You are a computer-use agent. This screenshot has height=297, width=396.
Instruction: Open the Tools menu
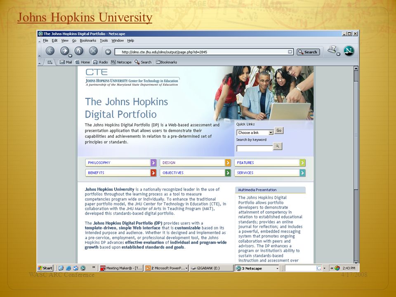(104, 40)
